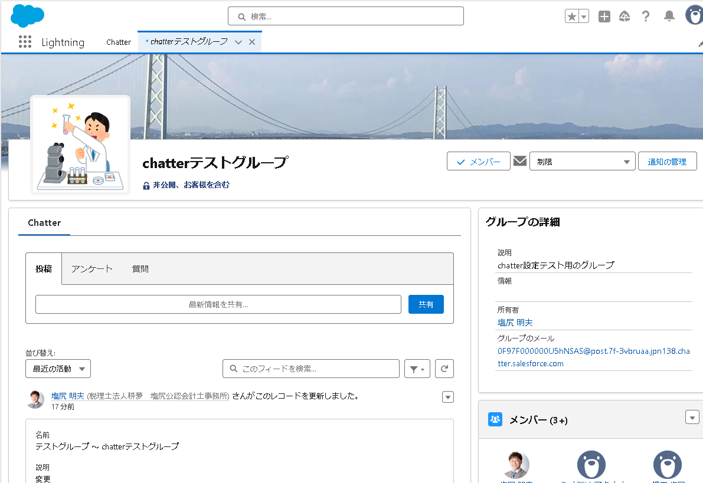Click the group title chatterテストグループ
Screen dimensions: 703x483
pos(215,163)
